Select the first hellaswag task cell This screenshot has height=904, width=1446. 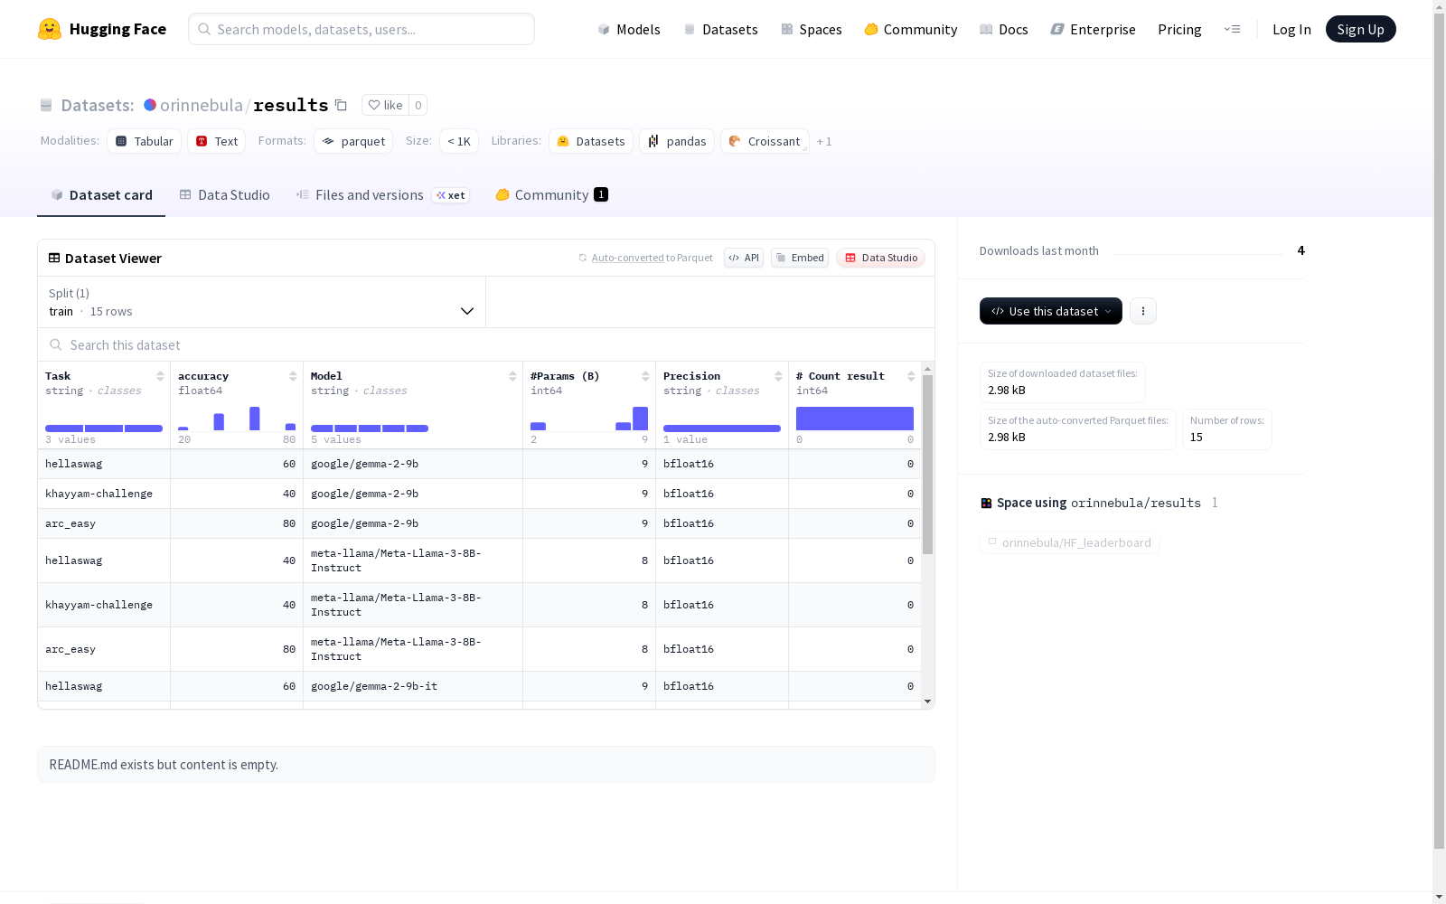[x=104, y=464]
